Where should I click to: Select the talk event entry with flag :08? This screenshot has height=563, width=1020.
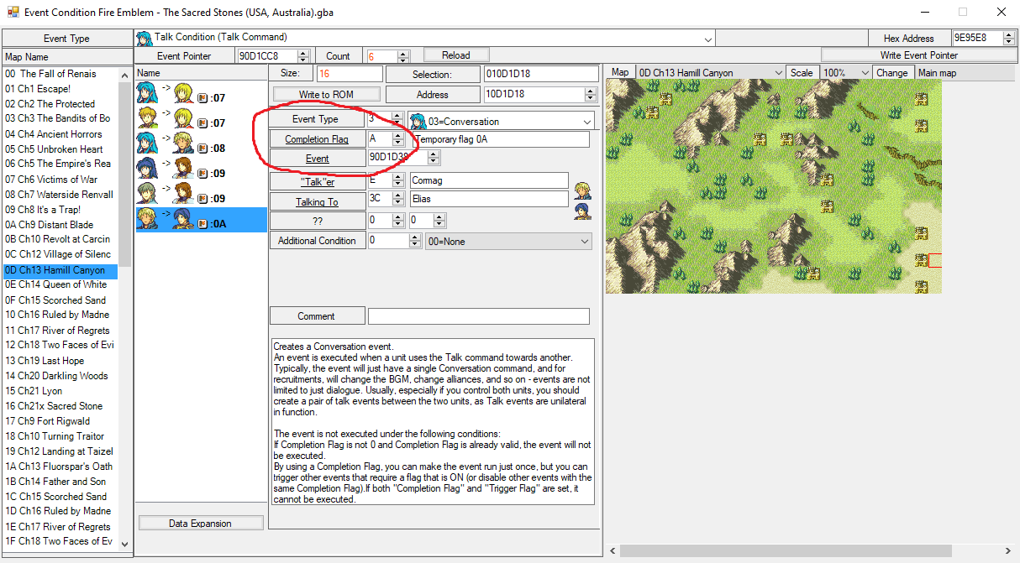point(201,148)
